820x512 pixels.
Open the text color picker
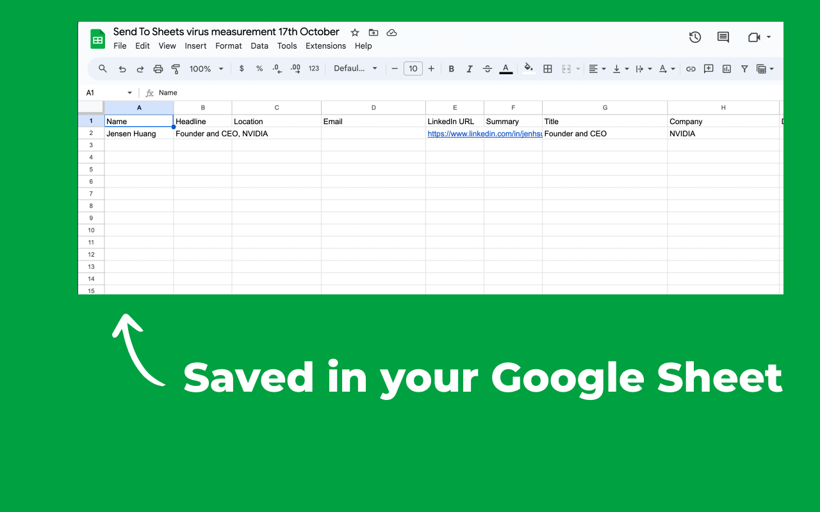point(505,68)
